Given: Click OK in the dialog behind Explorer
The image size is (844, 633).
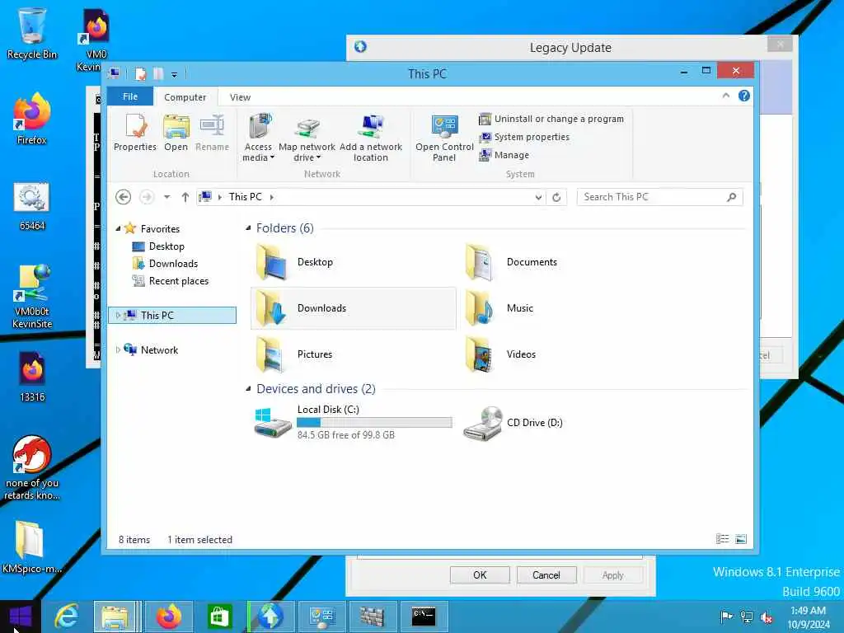Looking at the screenshot, I should (x=480, y=574).
